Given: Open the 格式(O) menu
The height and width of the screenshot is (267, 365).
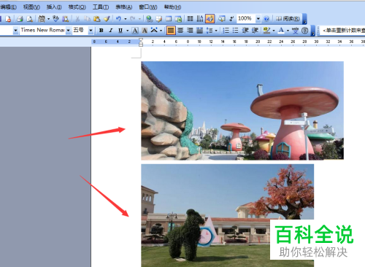Looking at the screenshot, I should click(77, 7).
